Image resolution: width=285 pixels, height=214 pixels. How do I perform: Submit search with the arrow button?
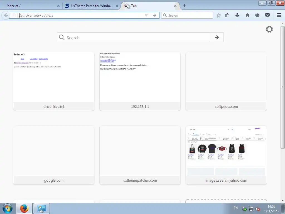[217, 38]
